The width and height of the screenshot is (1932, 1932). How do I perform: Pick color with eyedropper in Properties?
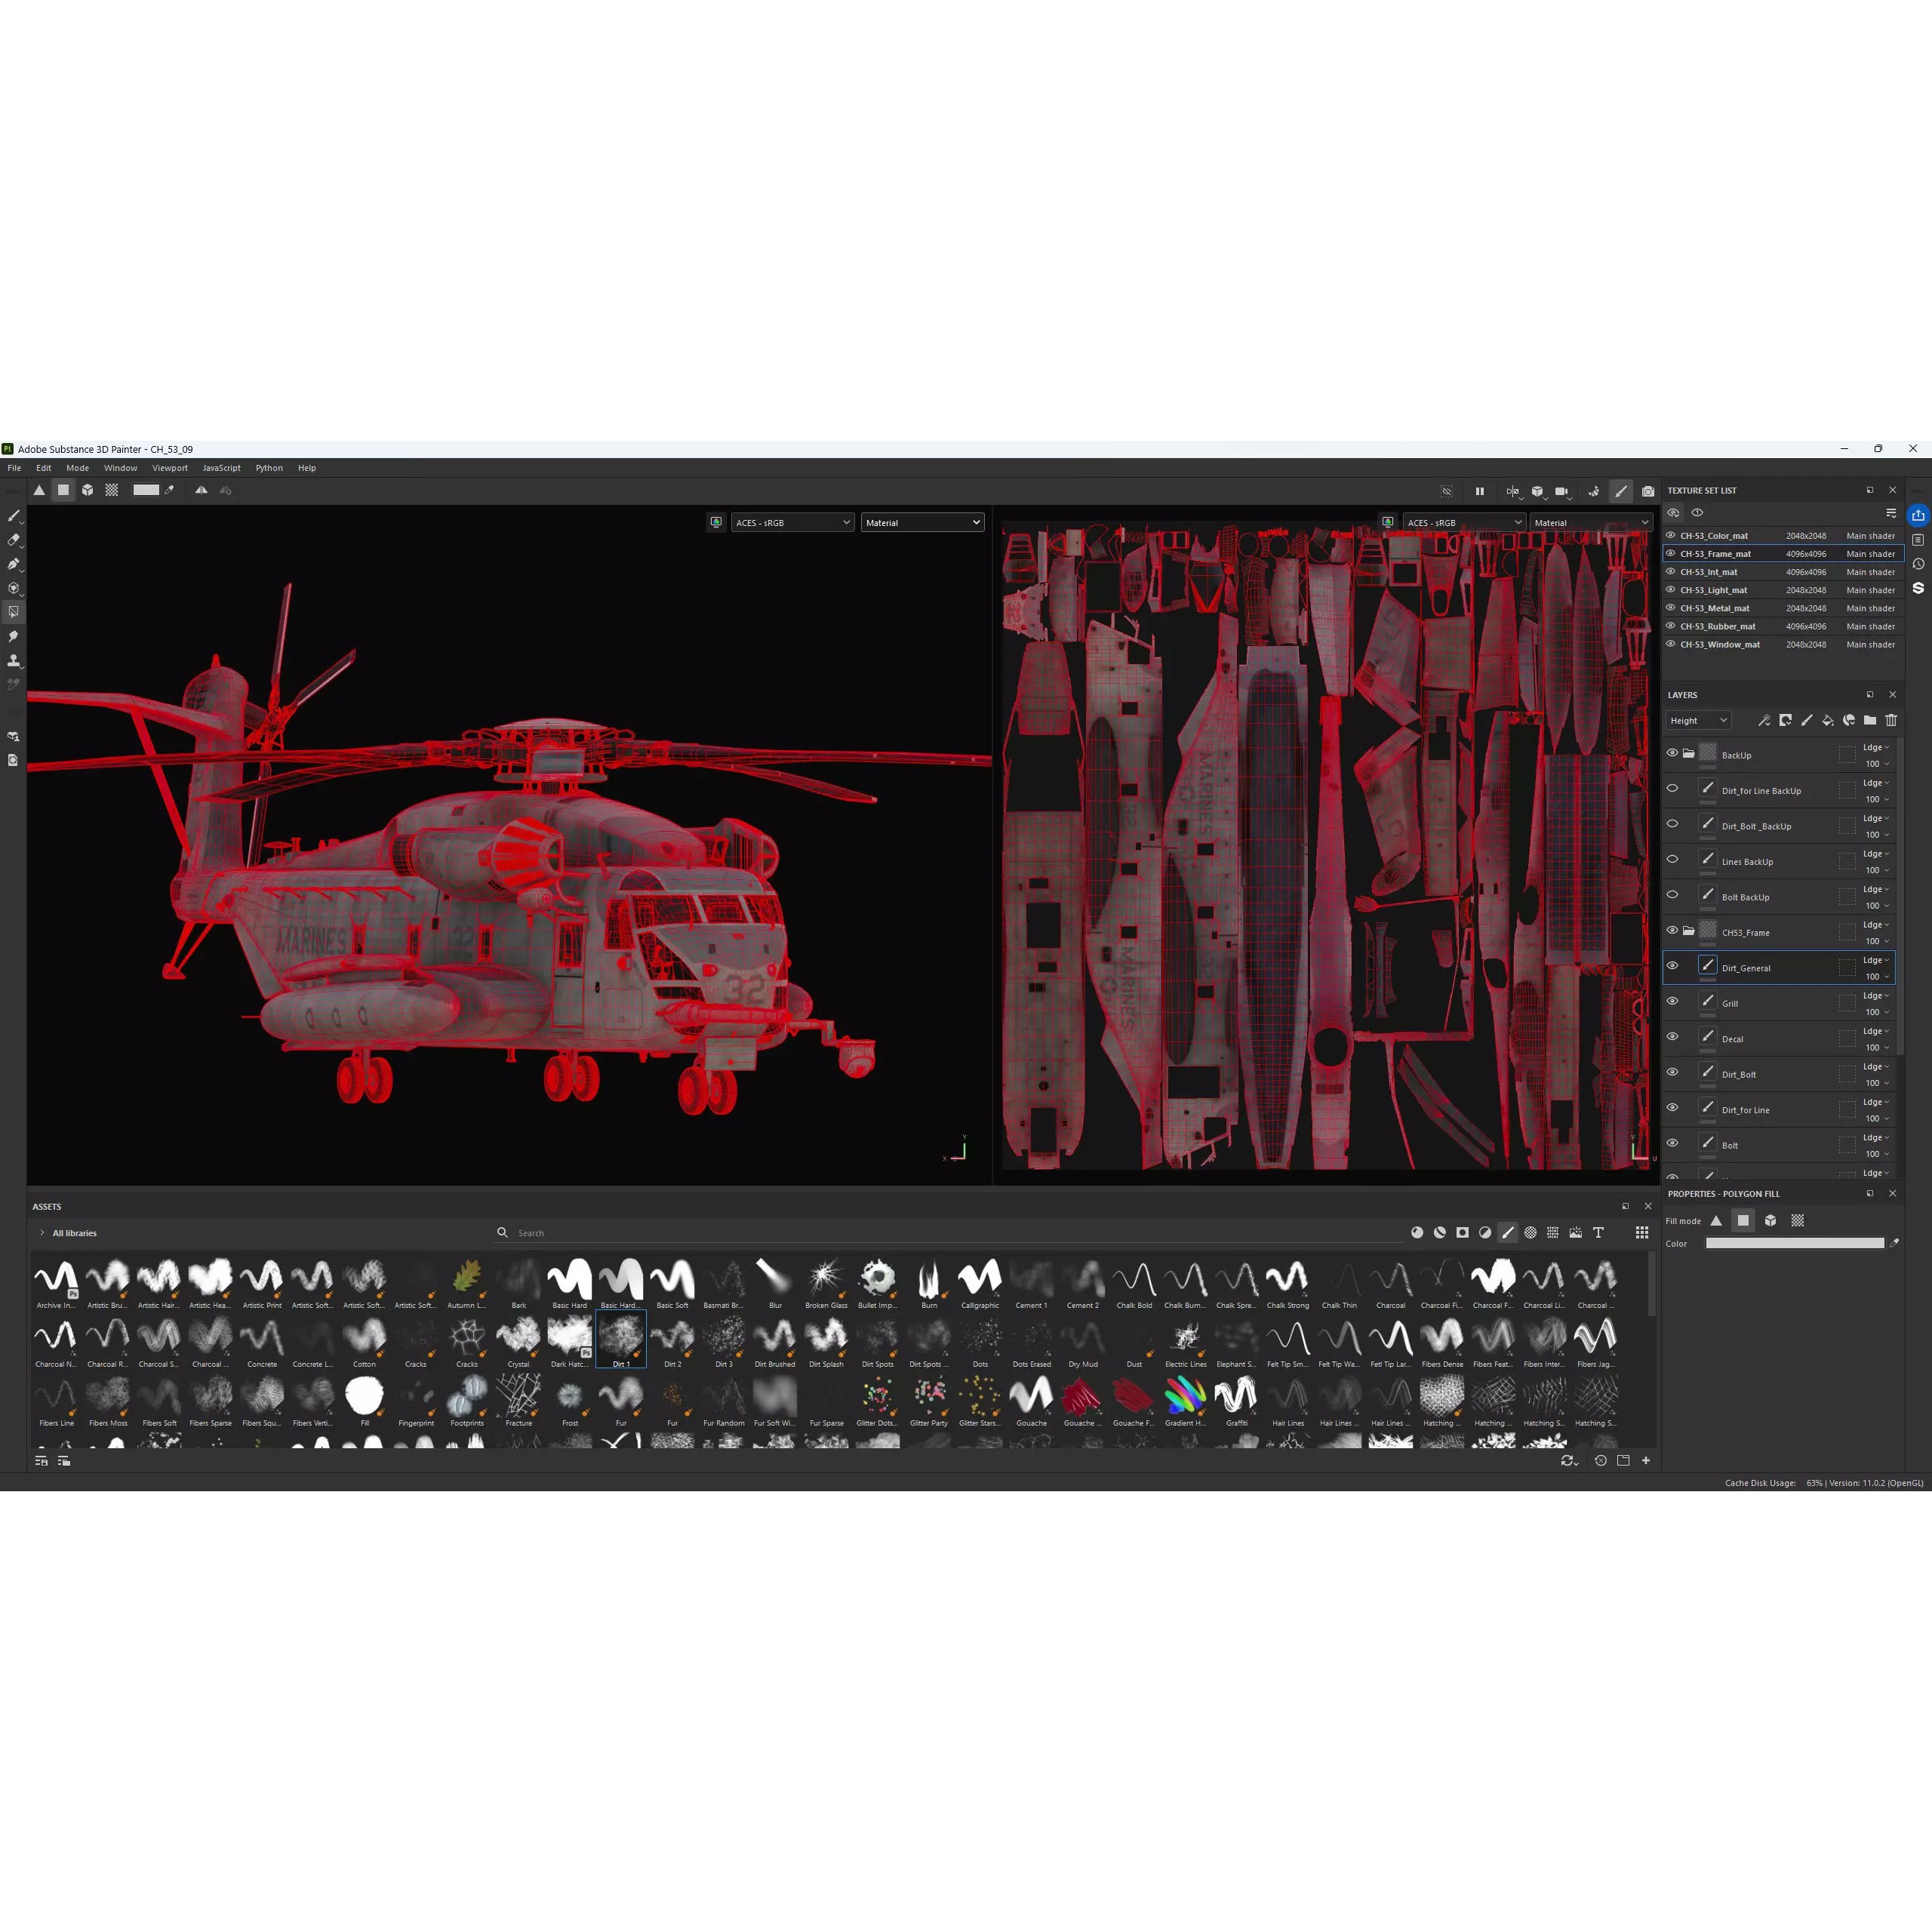(x=1894, y=1243)
